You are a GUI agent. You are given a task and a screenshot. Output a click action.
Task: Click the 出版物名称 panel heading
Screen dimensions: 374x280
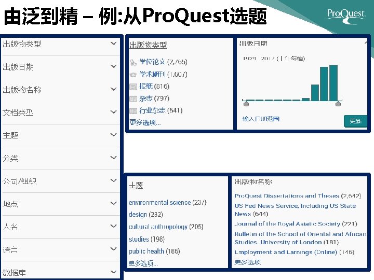tap(253, 181)
